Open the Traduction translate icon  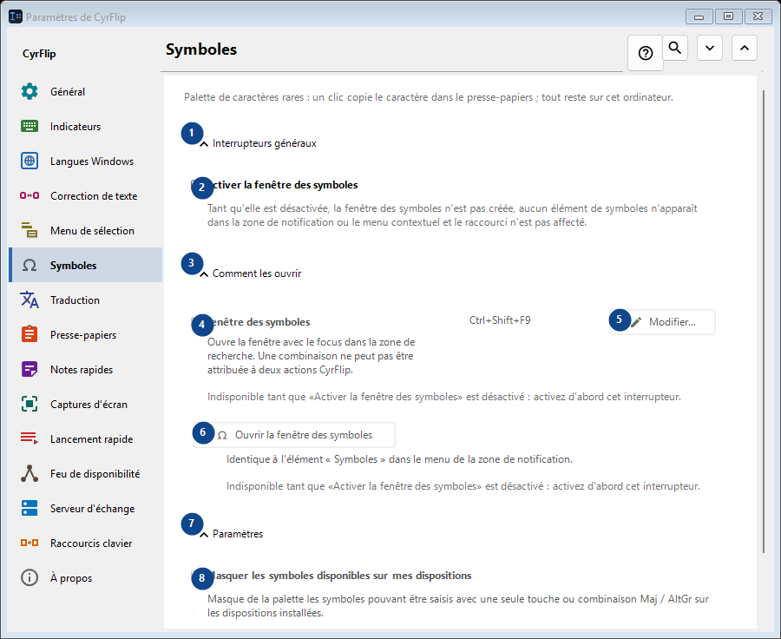click(30, 300)
